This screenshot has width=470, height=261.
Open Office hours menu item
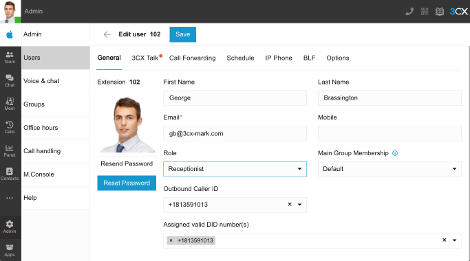click(56, 128)
